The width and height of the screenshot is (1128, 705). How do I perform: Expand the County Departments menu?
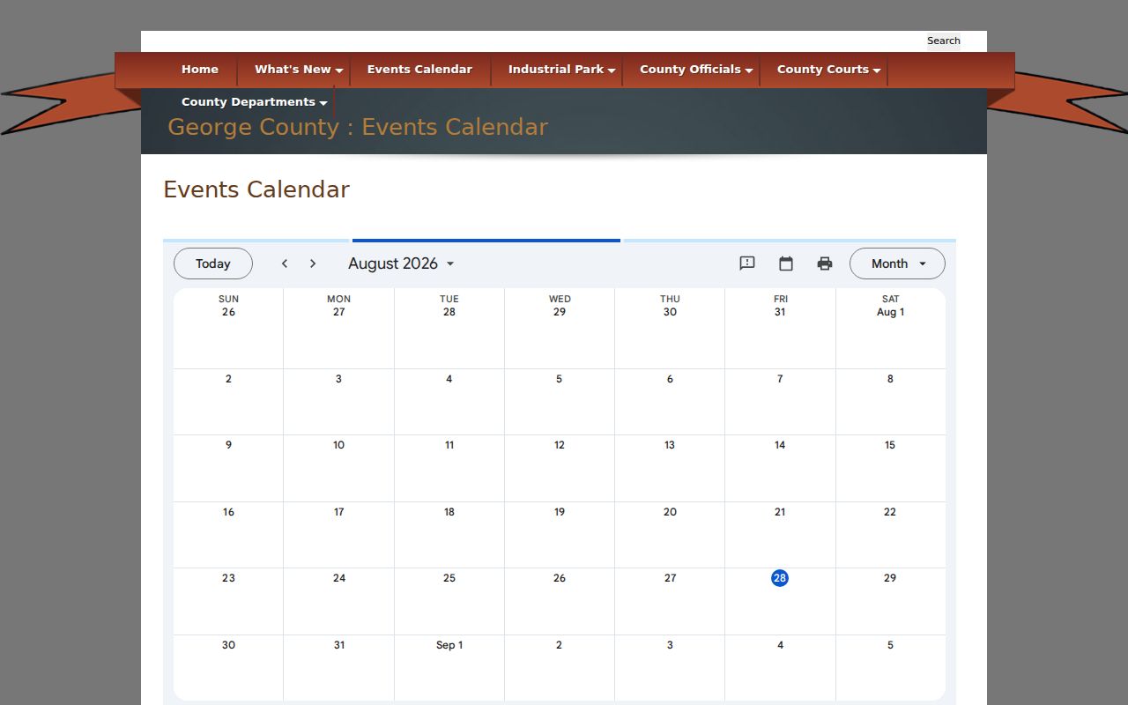(254, 102)
